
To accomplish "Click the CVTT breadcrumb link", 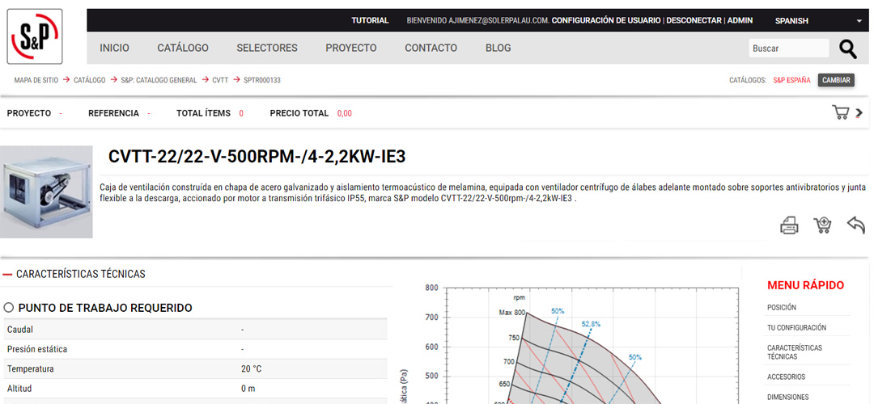I will [220, 81].
